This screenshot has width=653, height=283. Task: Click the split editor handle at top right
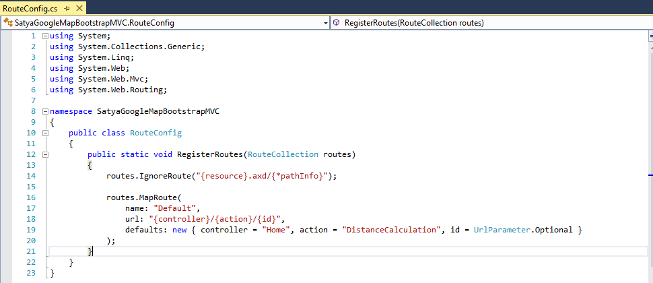[650, 36]
